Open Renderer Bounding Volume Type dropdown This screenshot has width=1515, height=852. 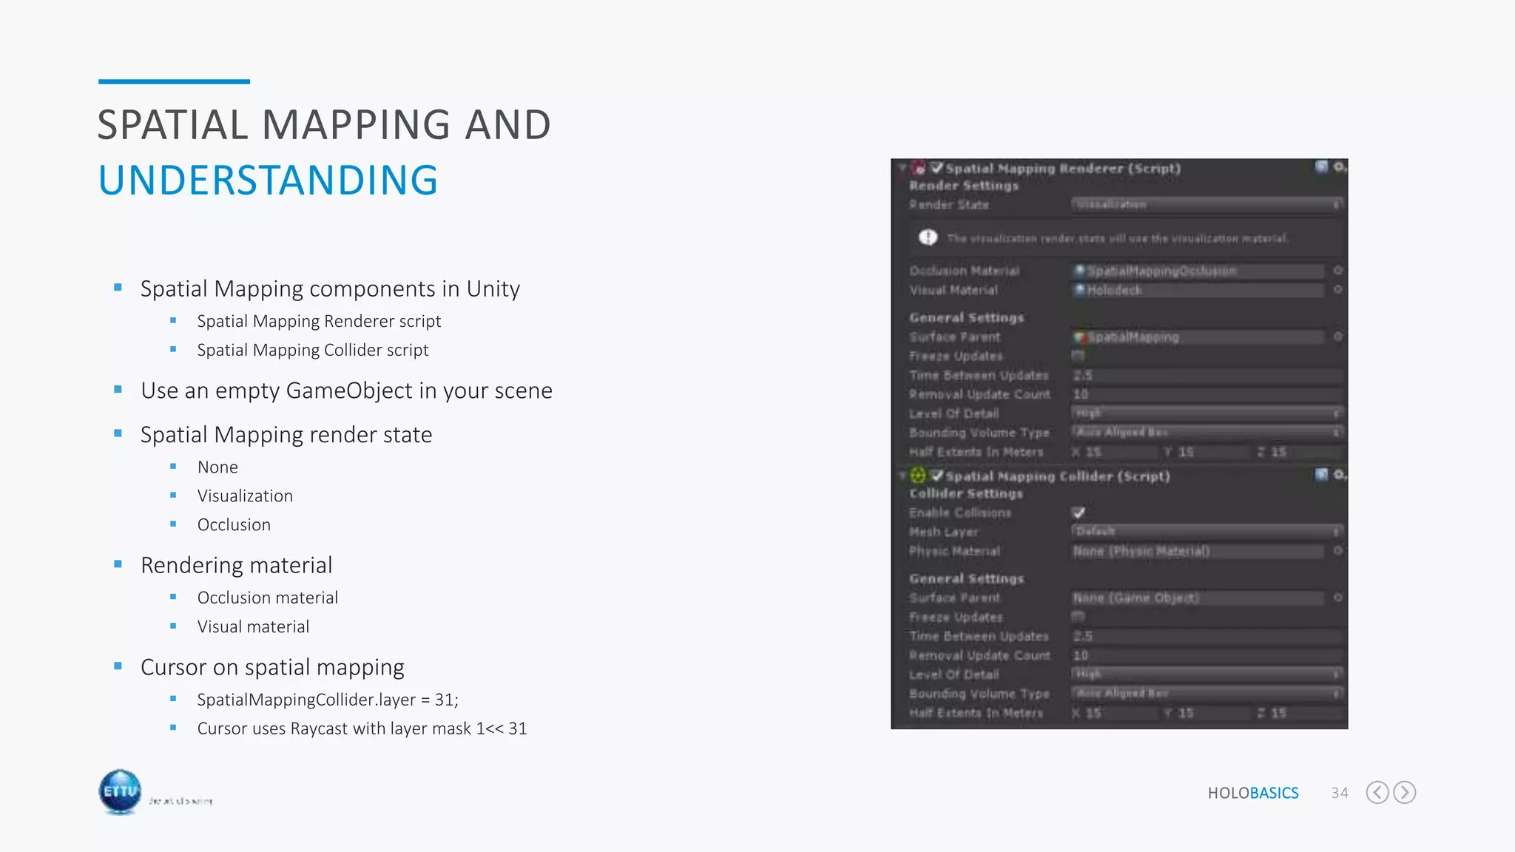click(x=1207, y=433)
